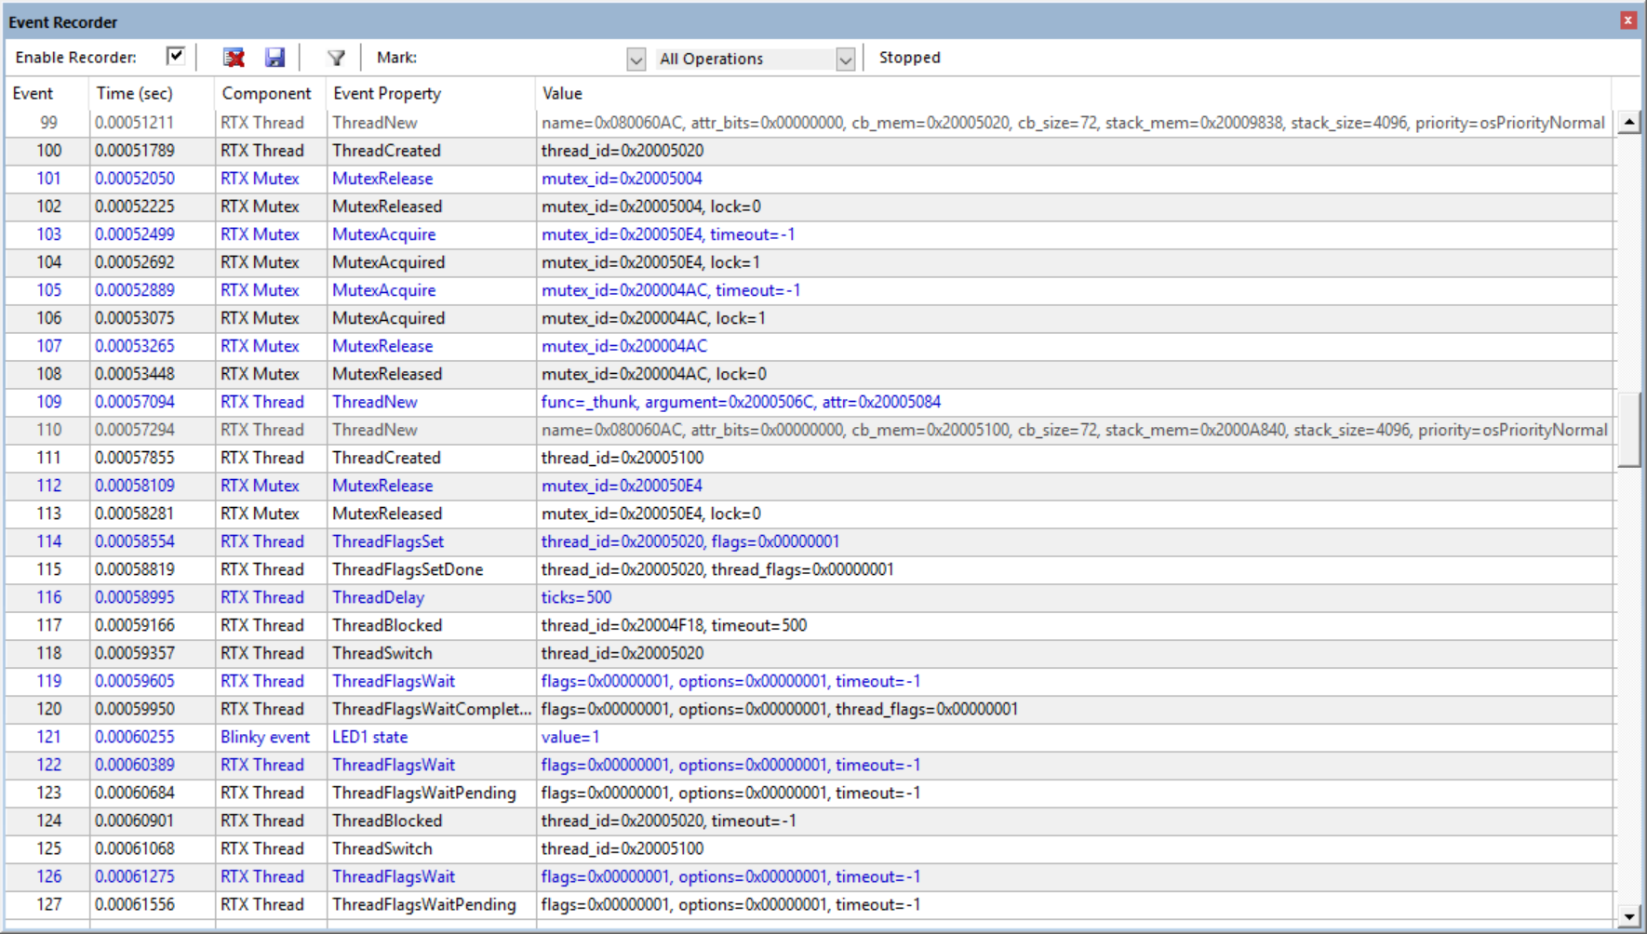This screenshot has height=934, width=1647.
Task: Click the ticks=500 value
Action: [x=576, y=597]
